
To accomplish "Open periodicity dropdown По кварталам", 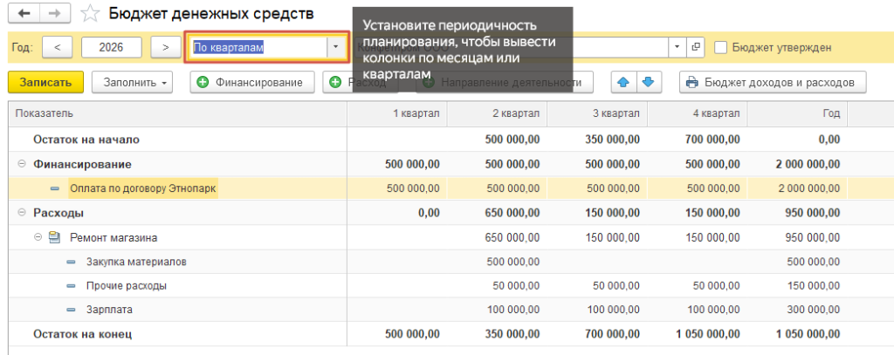I will tap(335, 47).
